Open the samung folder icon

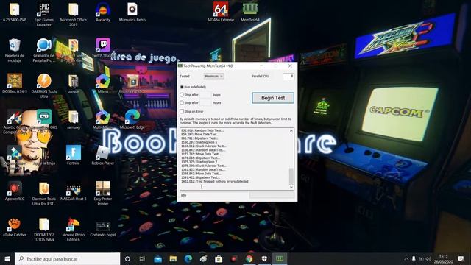[x=74, y=119]
